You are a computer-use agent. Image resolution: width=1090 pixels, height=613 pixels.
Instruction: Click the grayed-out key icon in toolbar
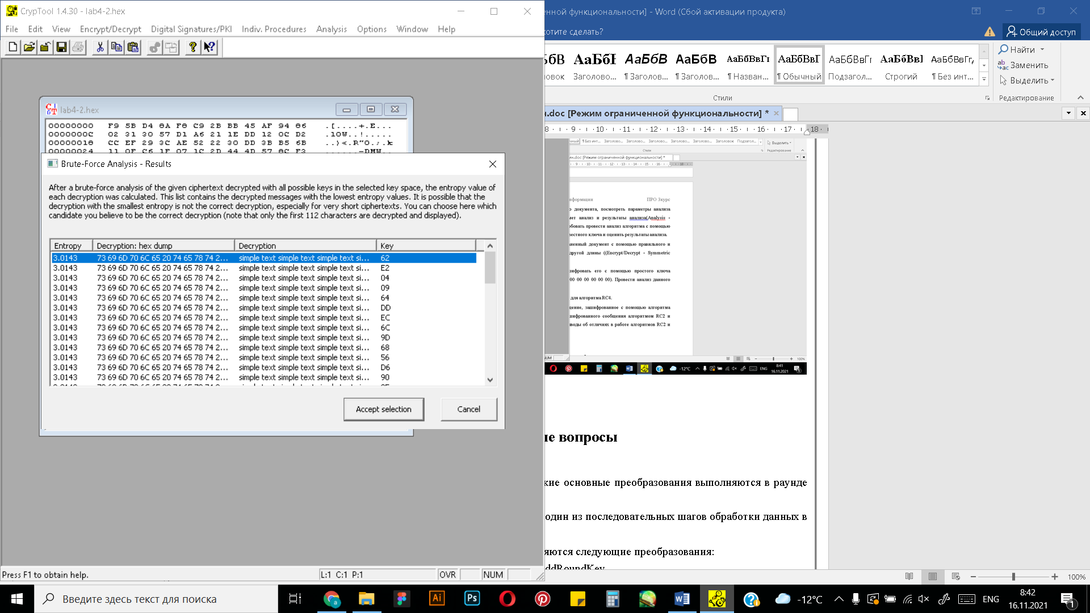point(154,47)
